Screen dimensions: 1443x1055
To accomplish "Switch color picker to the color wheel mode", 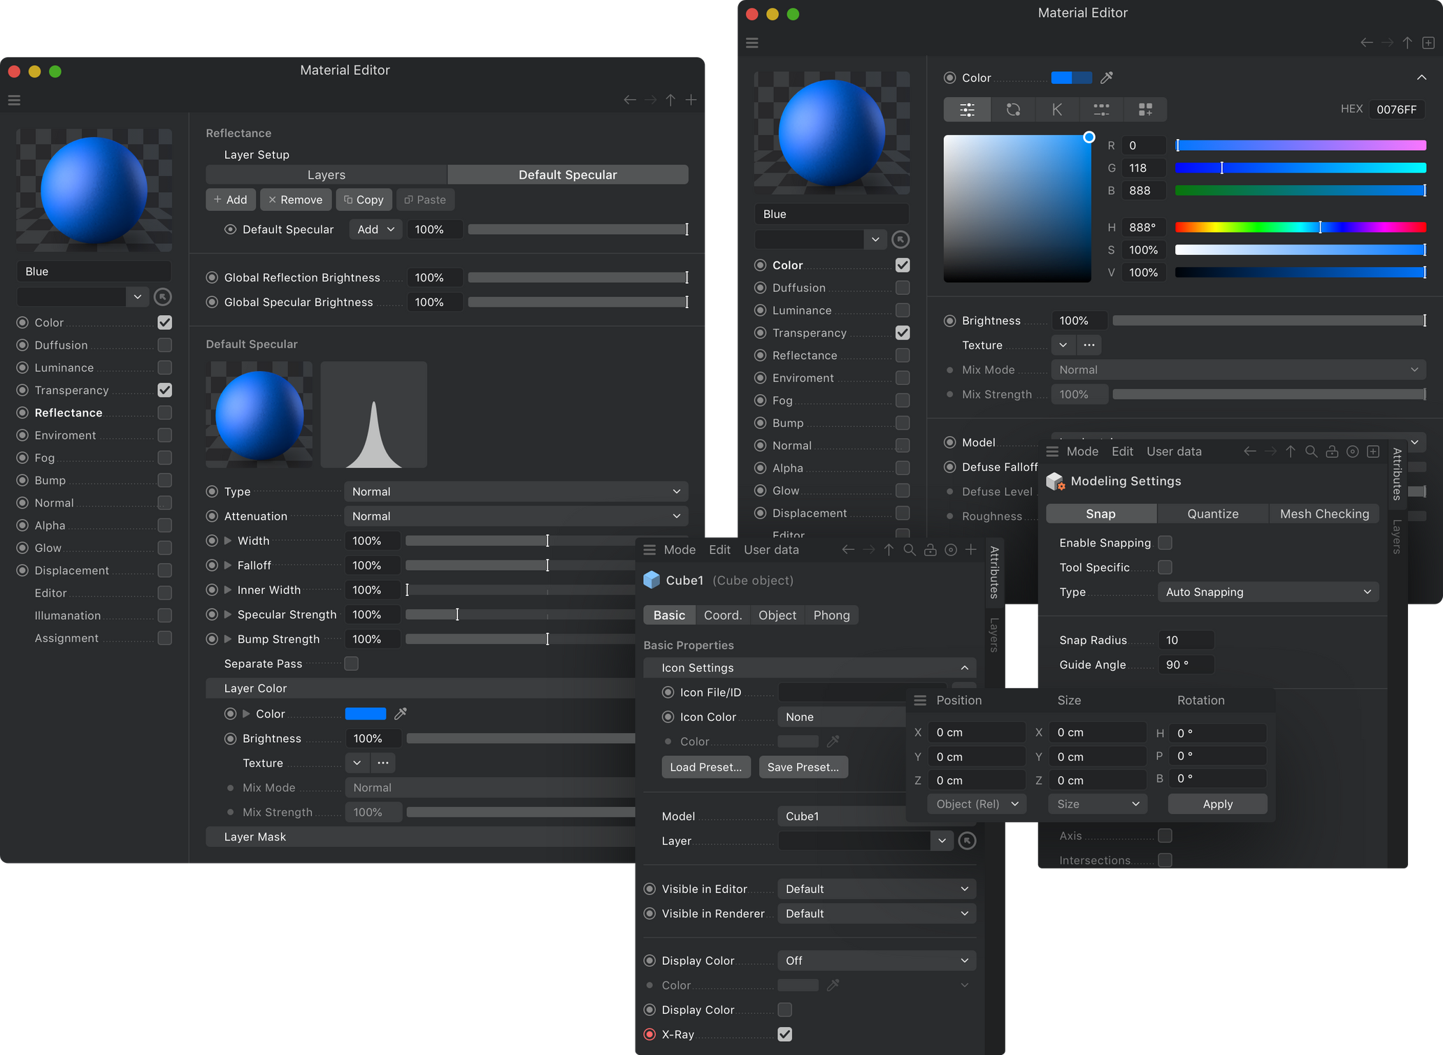I will click(1013, 109).
